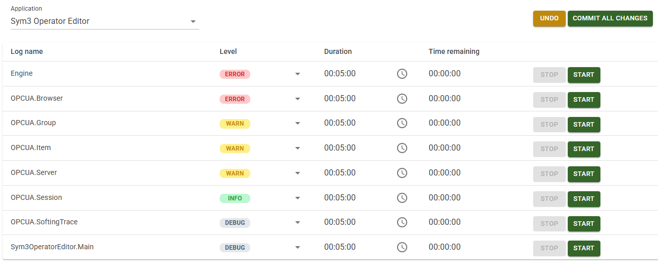The height and width of the screenshot is (265, 658).
Task: Click the clock icon for OPCUA.Group duration
Action: pos(402,124)
